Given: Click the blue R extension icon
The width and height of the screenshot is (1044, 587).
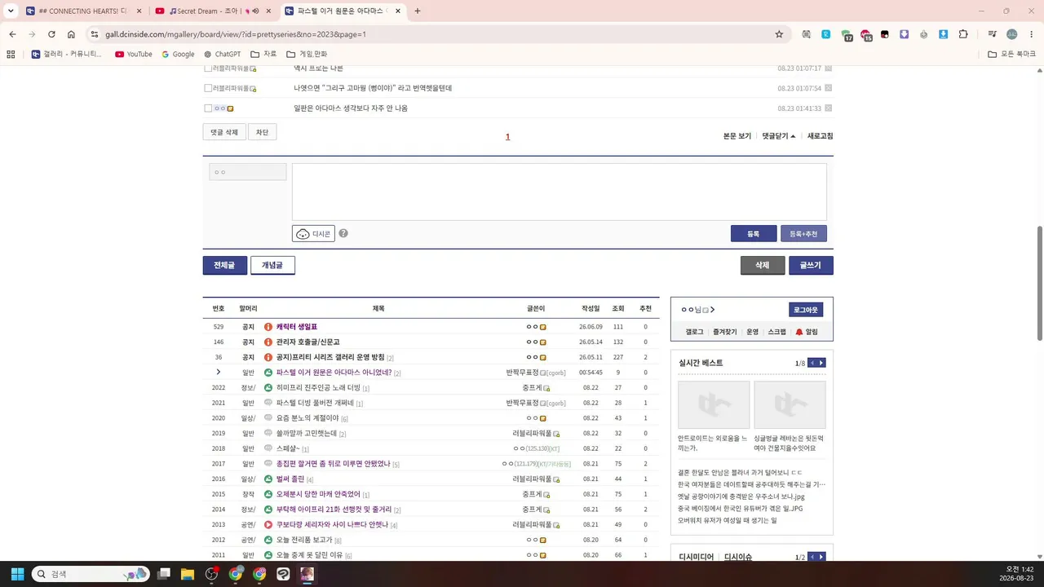Looking at the screenshot, I should pyautogui.click(x=825, y=34).
